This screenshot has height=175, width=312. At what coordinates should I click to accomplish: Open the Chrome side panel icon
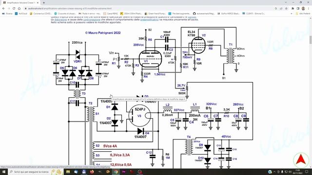click(x=298, y=9)
